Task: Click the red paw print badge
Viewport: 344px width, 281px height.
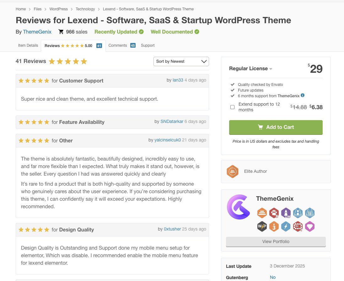Action: pyautogui.click(x=274, y=213)
